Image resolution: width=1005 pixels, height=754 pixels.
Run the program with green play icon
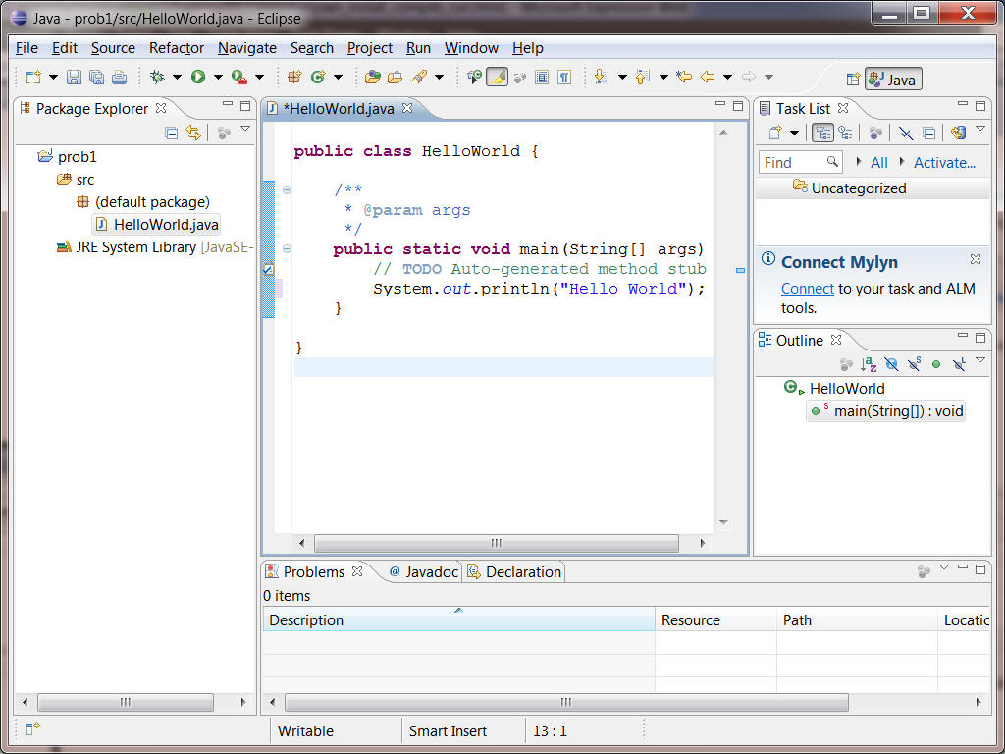[x=198, y=77]
